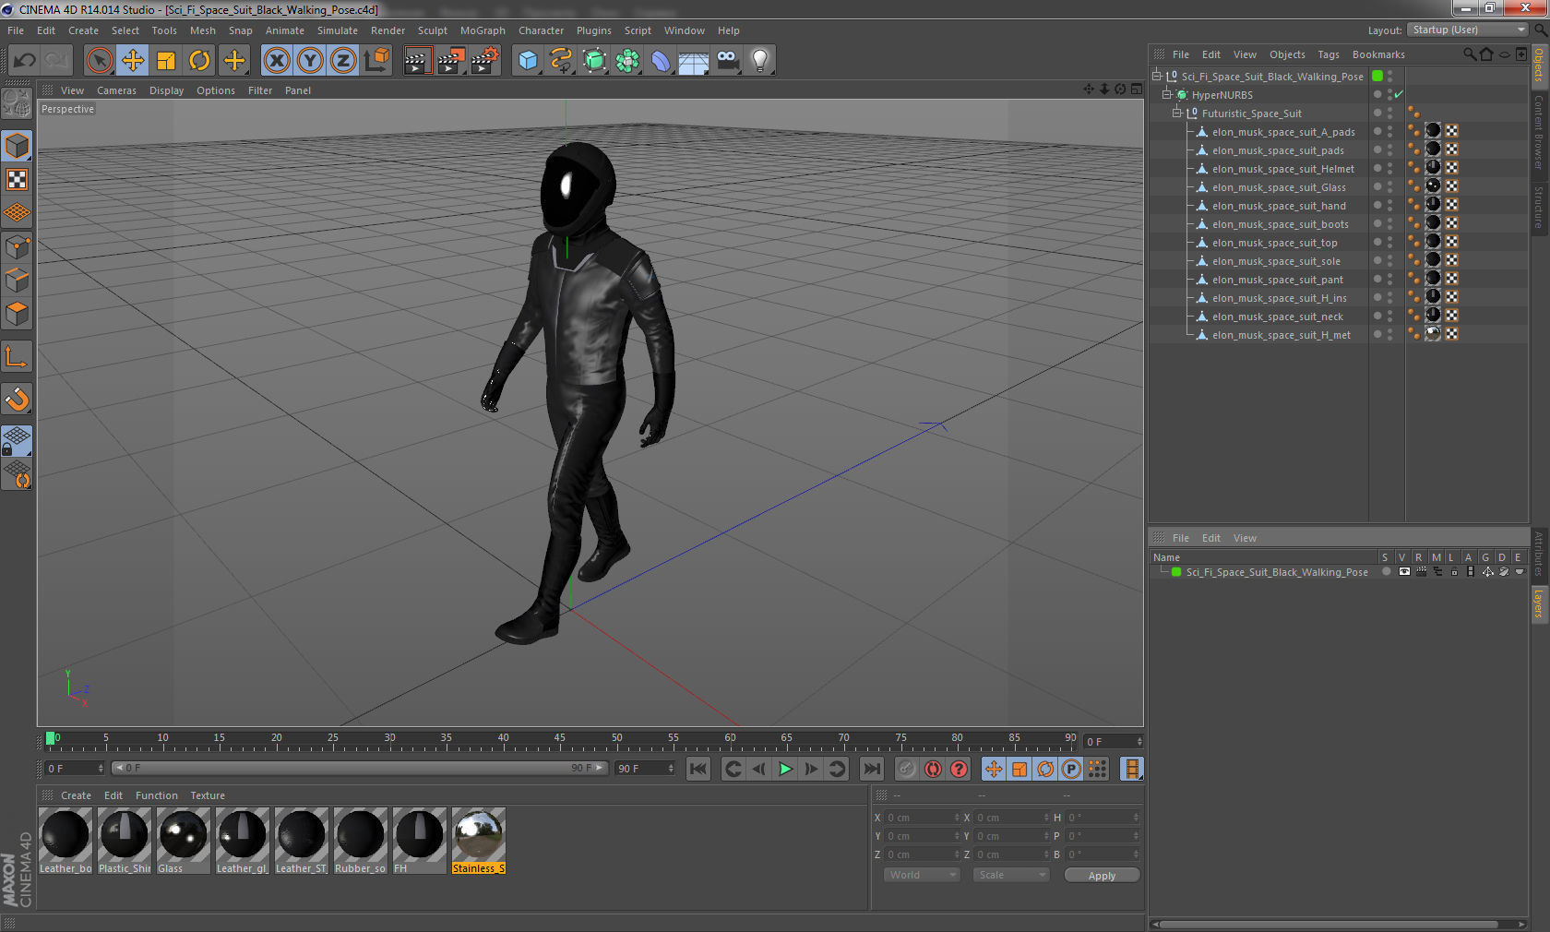Open Object Manager Tags menu
Screen dimensions: 1550x932
[x=1328, y=54]
